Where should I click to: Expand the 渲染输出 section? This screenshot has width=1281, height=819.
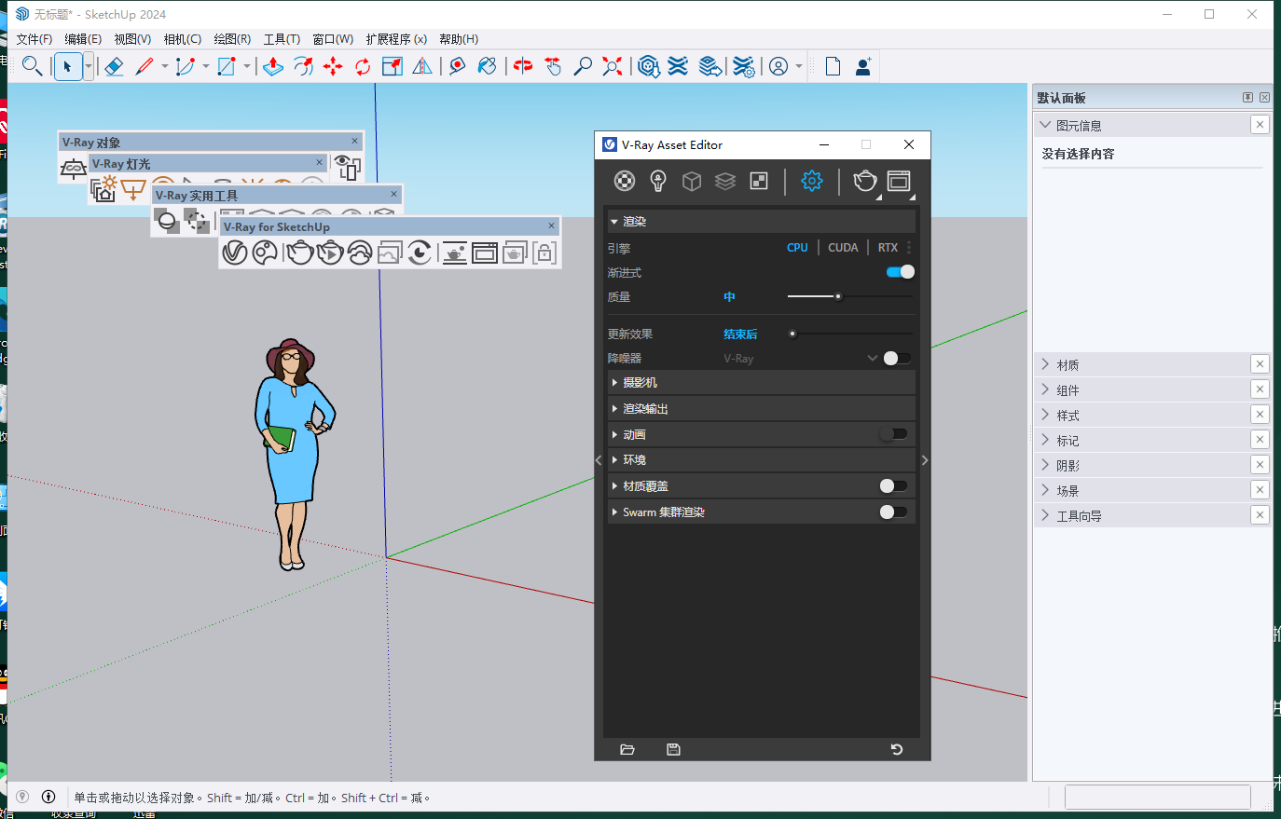tap(760, 408)
